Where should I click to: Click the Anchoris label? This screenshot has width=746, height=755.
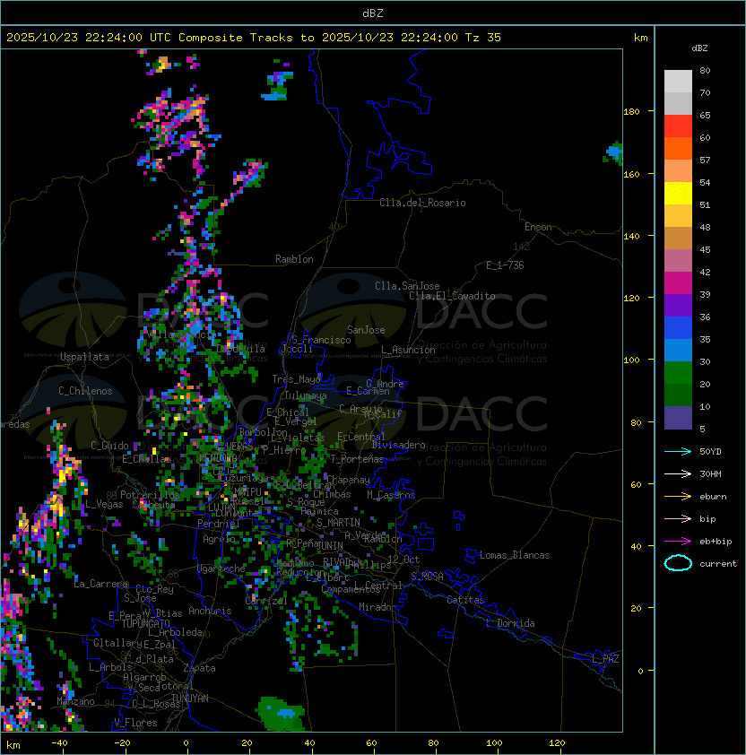click(x=210, y=611)
